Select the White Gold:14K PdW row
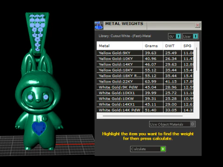 click(145, 110)
